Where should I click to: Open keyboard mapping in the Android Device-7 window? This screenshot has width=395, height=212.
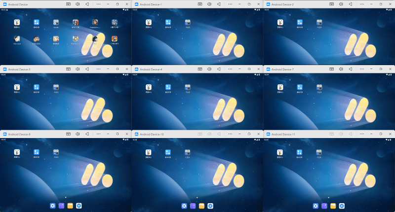pos(331,69)
